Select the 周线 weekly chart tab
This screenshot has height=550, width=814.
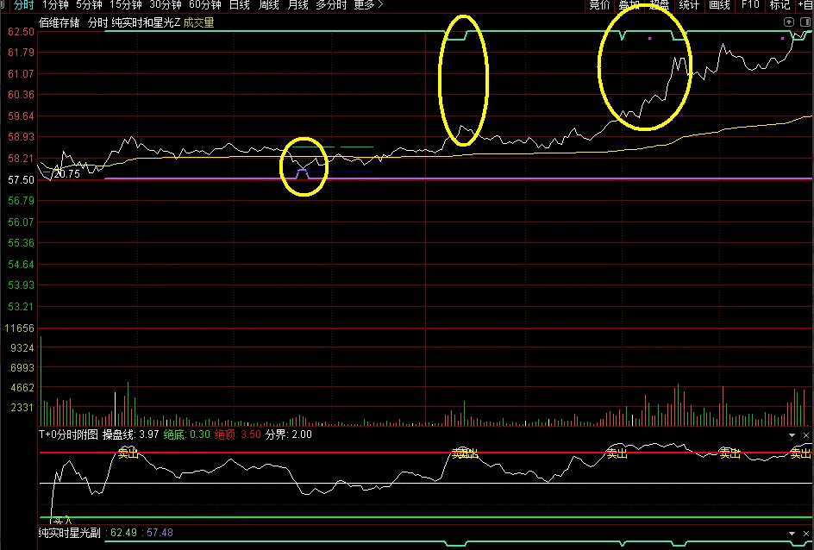click(268, 5)
